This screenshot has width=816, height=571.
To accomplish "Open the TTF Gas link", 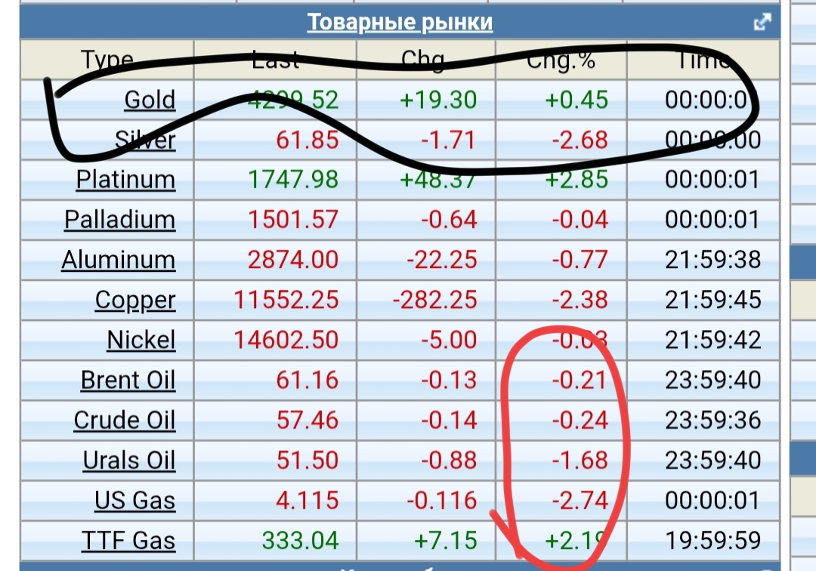I will point(128,540).
